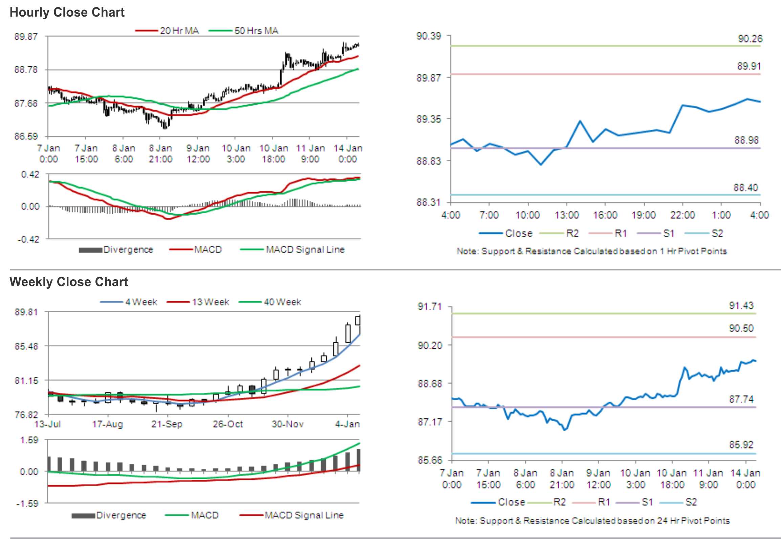Select the 13 Week legend entry
Image resolution: width=781 pixels, height=539 pixels.
coord(198,302)
